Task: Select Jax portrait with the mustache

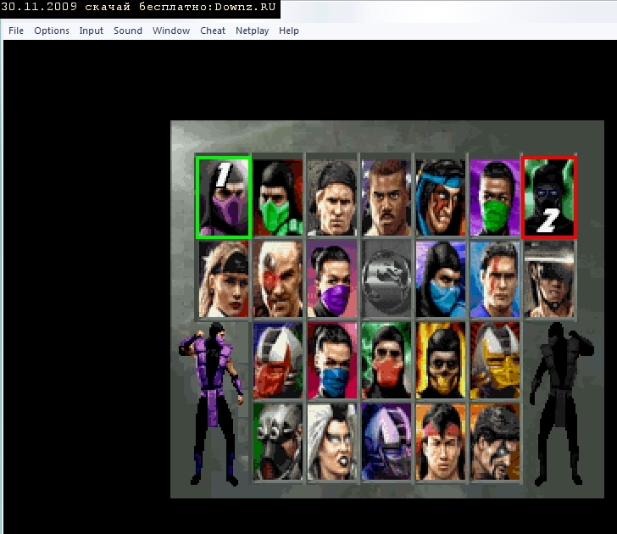Action: (386, 197)
